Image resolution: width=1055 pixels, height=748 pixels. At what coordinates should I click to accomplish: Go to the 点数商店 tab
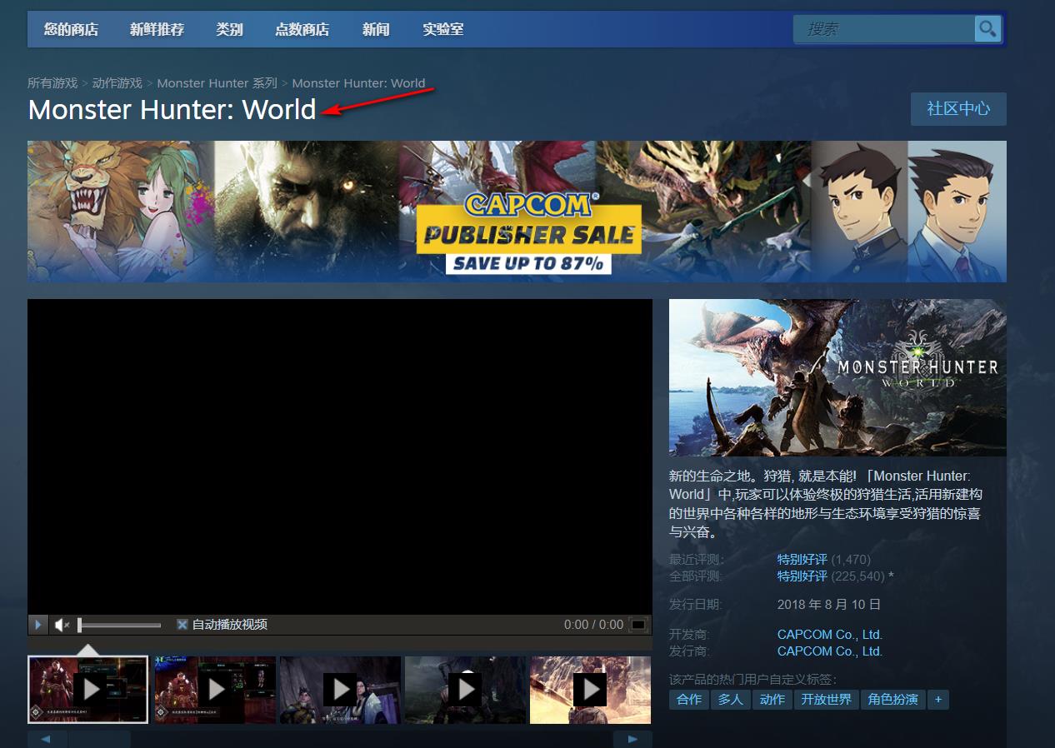(302, 29)
